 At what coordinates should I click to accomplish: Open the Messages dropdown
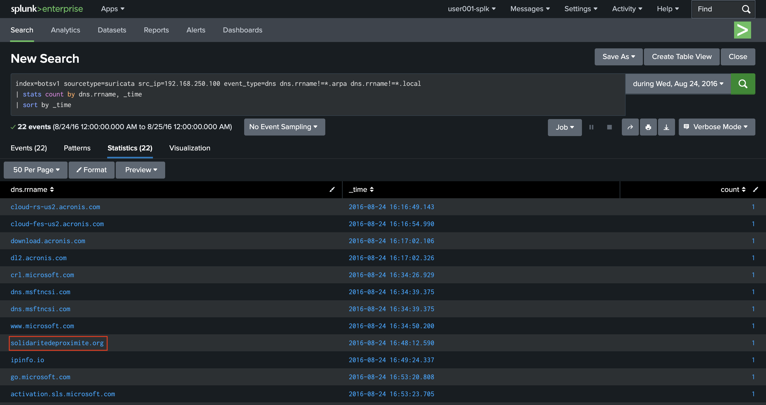pos(530,9)
